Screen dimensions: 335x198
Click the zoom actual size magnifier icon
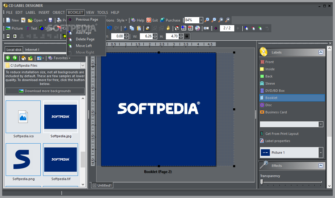tap(228, 20)
